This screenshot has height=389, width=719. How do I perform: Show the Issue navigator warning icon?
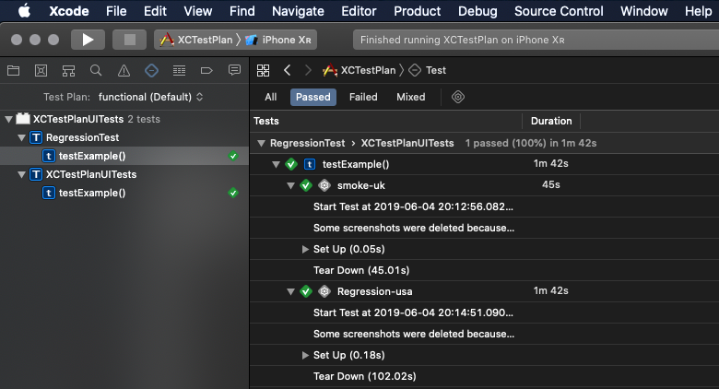point(124,71)
